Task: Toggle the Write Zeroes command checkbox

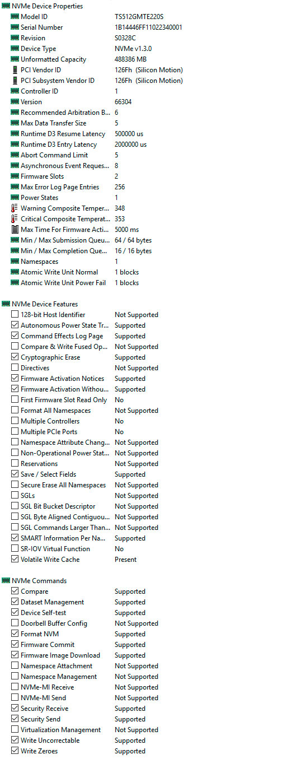Action: 15,751
